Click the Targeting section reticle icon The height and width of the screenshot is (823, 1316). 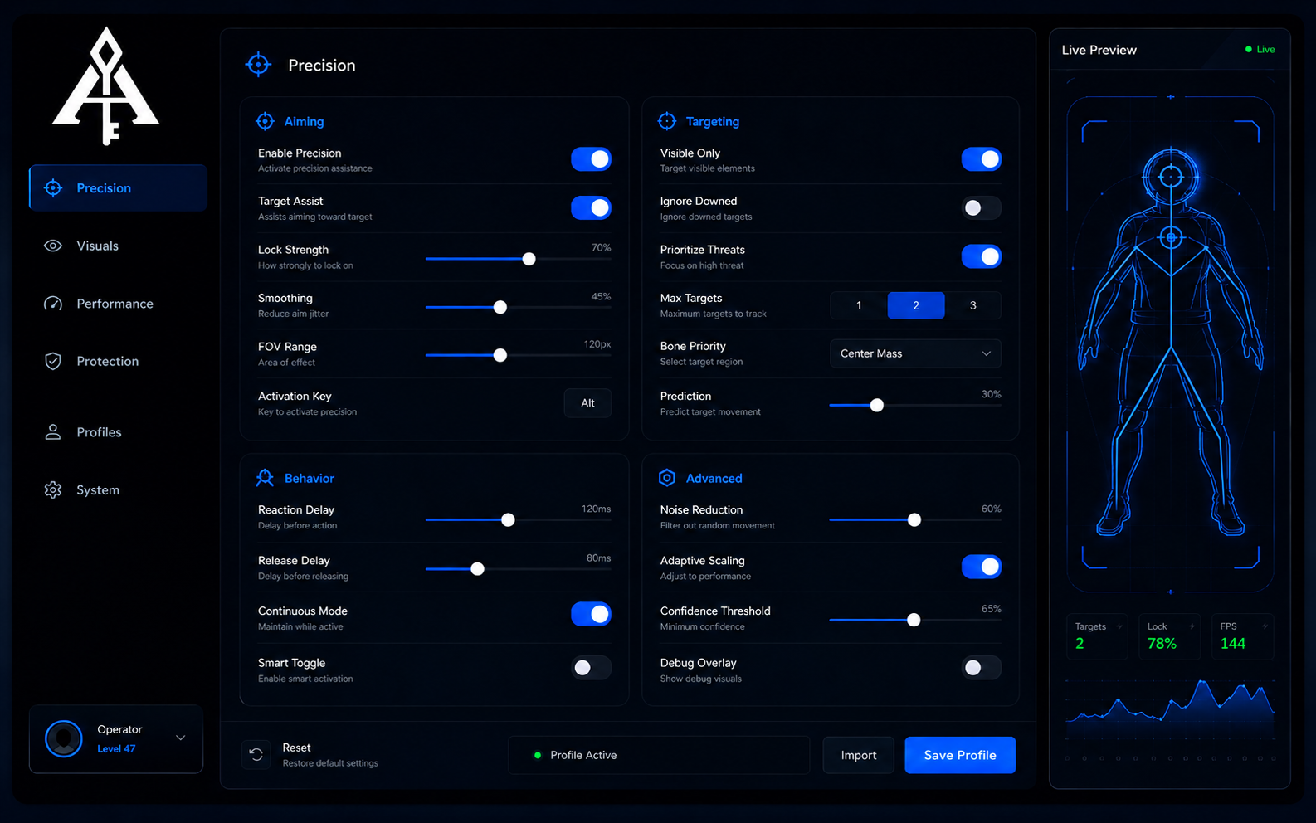pyautogui.click(x=667, y=121)
